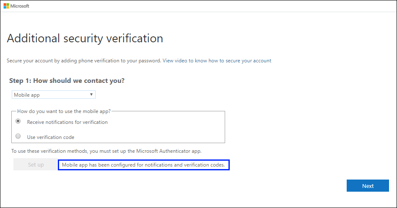Viewport: 397px width, 208px height.
Task: Click the Mobile app has been configured message
Action: [x=143, y=165]
